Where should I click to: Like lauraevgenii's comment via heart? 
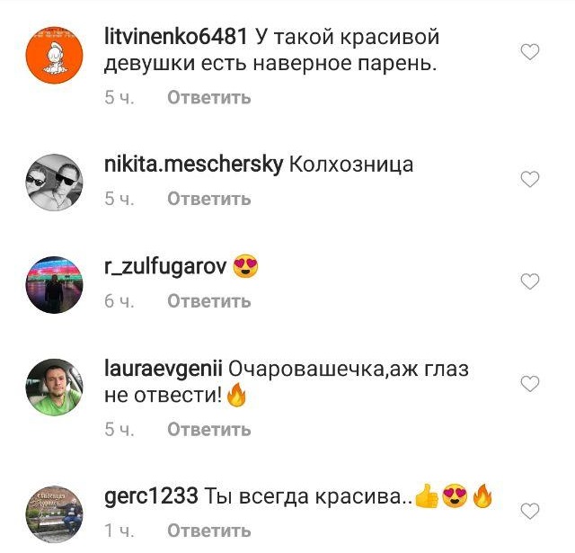point(530,384)
